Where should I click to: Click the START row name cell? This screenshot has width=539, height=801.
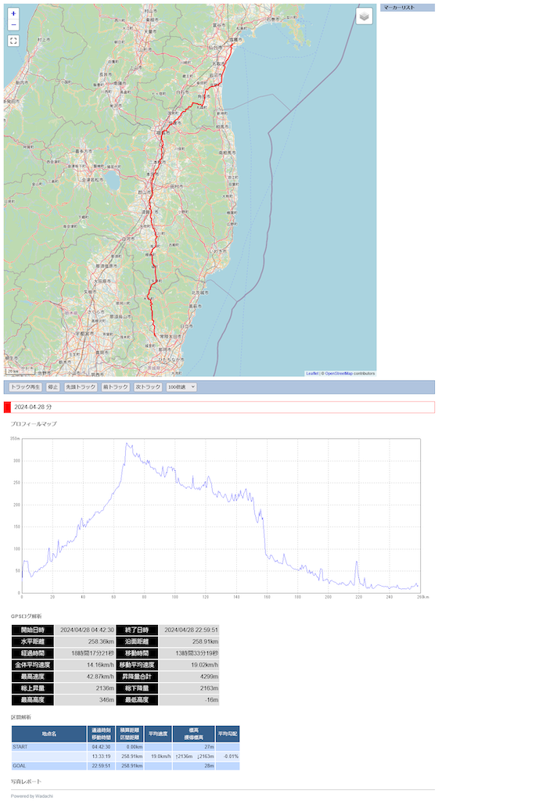coord(49,747)
